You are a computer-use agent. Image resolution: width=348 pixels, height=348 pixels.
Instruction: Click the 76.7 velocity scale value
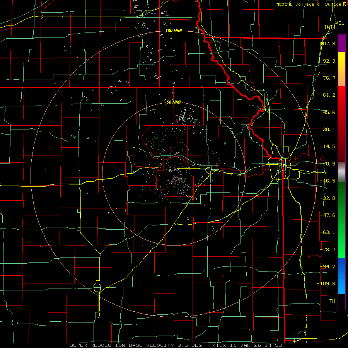[329, 78]
